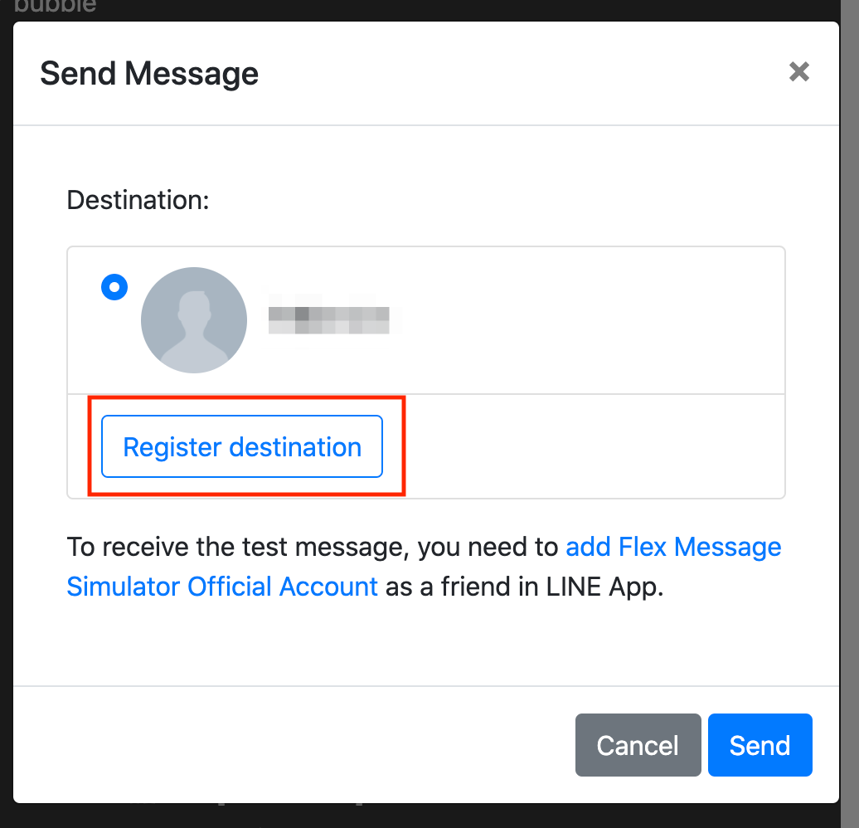The image size is (859, 828).
Task: Click the Send Message dialog title
Action: point(149,74)
